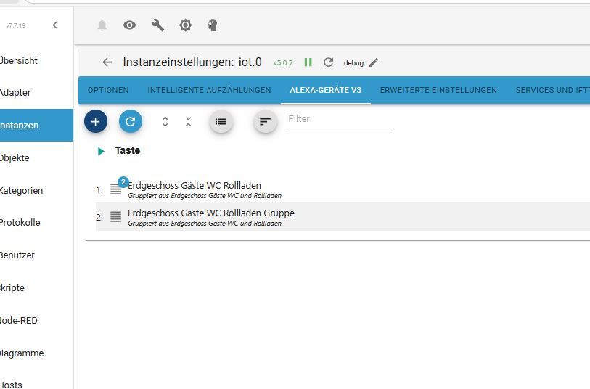Screen dimensions: 590x389
Task: Click the 2 badge on first device
Action: pos(123,182)
